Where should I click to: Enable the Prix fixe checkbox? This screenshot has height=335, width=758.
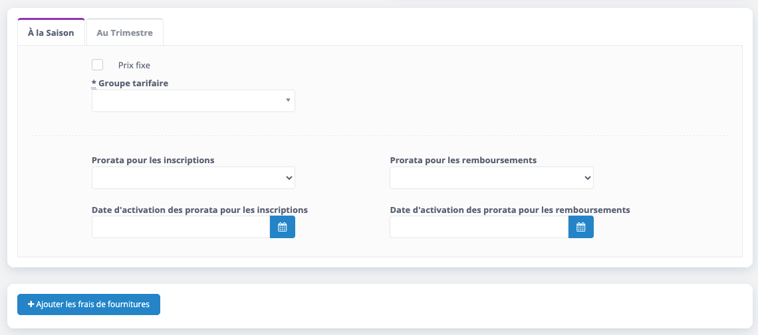tap(97, 64)
